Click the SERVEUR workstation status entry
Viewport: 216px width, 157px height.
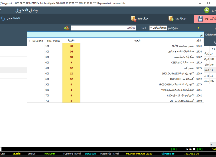(90, 153)
